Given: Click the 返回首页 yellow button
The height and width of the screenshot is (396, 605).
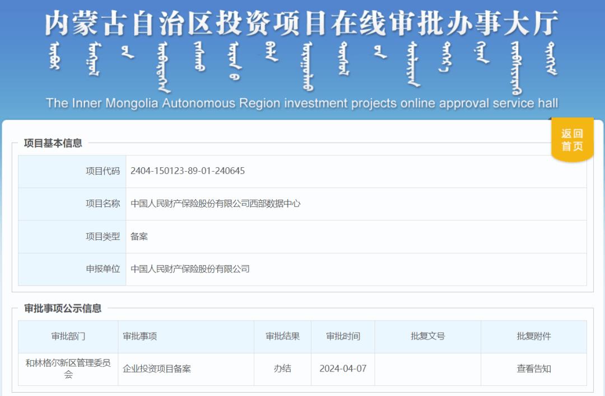Looking at the screenshot, I should [x=572, y=140].
